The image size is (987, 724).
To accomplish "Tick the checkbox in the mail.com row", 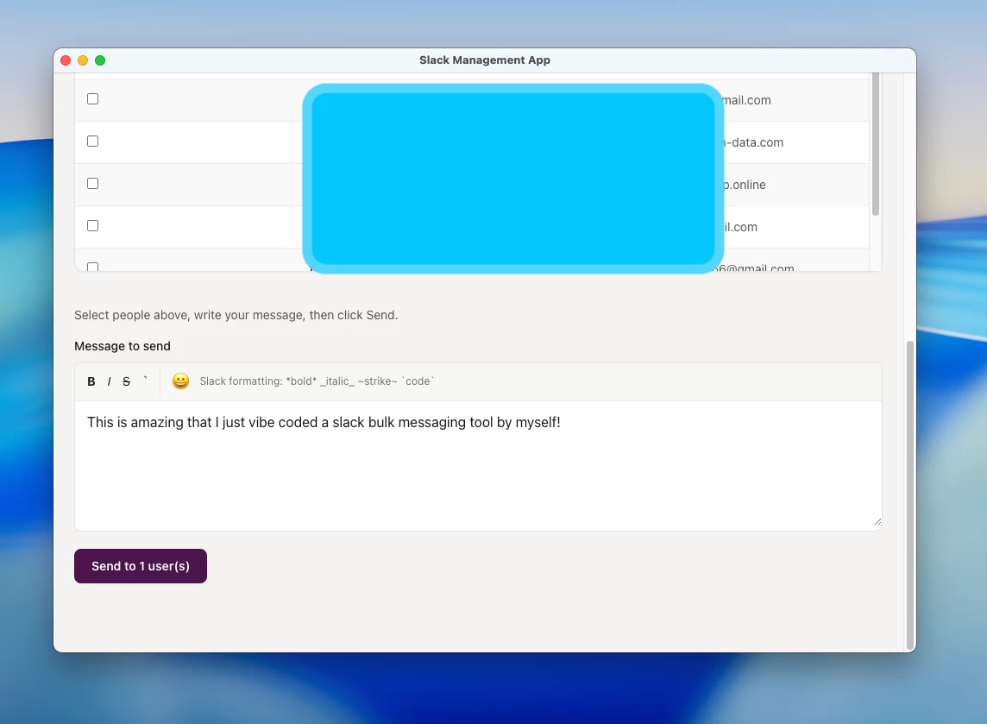I will click(x=92, y=99).
